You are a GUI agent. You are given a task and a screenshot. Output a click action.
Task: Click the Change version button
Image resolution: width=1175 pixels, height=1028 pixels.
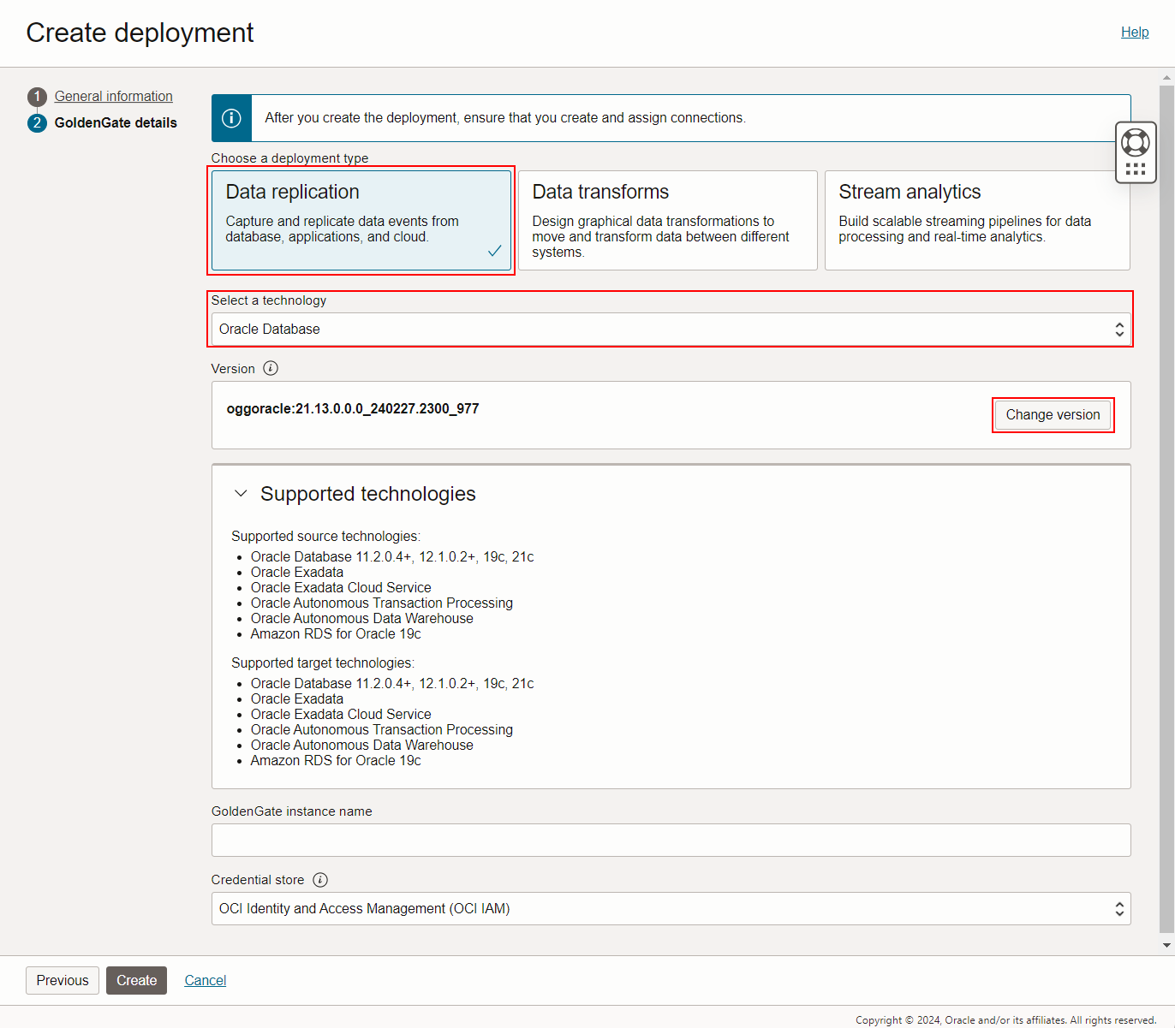(1053, 414)
